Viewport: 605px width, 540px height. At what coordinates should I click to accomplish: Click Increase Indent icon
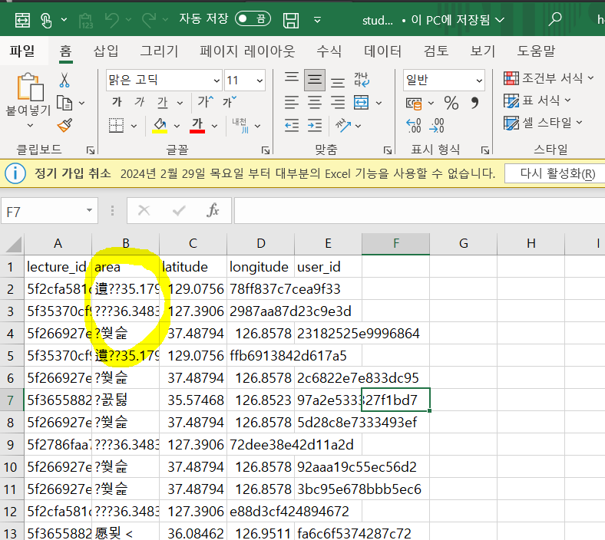pyautogui.click(x=315, y=126)
